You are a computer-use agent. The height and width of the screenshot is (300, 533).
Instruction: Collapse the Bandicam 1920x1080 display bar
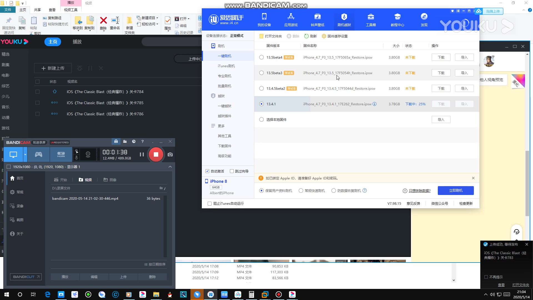[x=170, y=167]
